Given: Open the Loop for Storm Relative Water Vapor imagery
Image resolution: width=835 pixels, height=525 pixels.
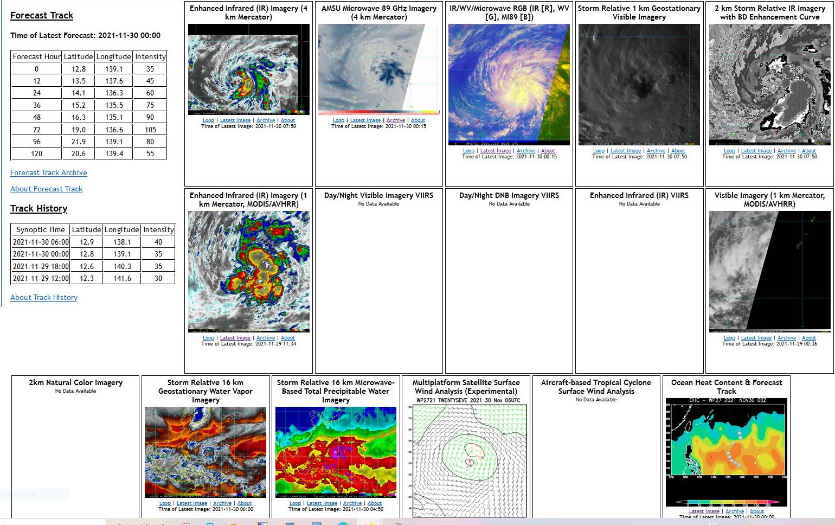Looking at the screenshot, I should [165, 503].
